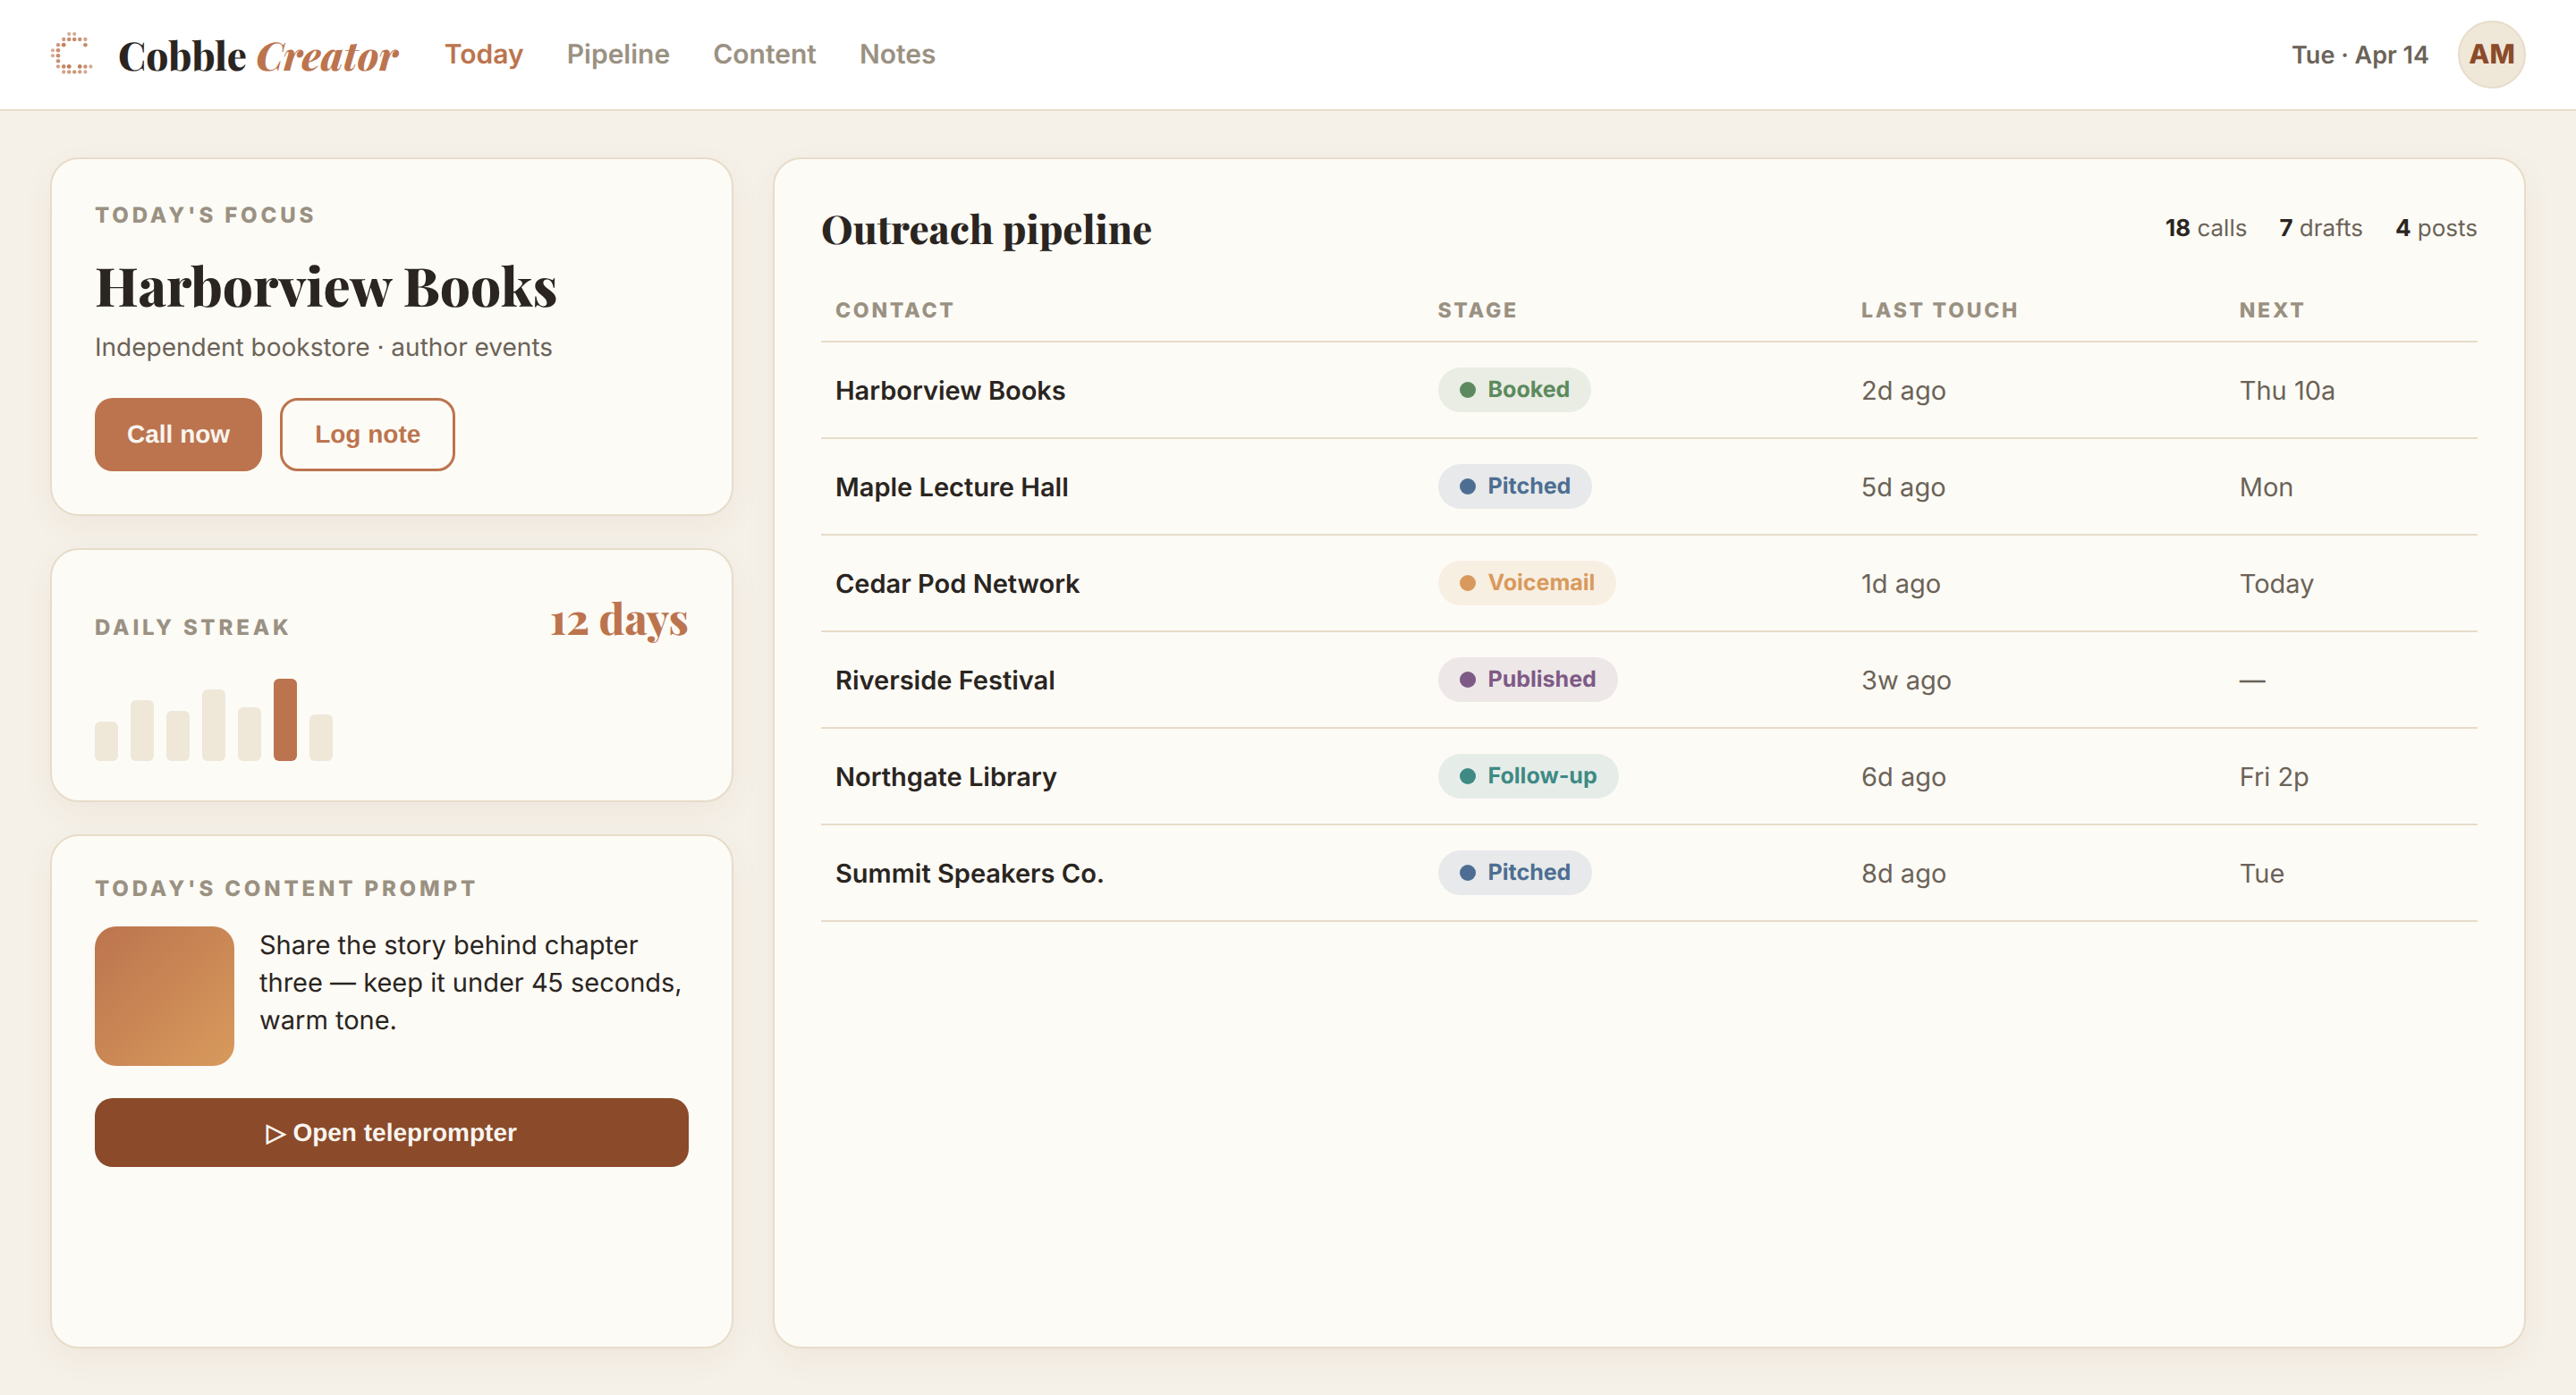The width and height of the screenshot is (2576, 1395).
Task: Click the LAST TOUCH column header
Action: tap(1939, 310)
